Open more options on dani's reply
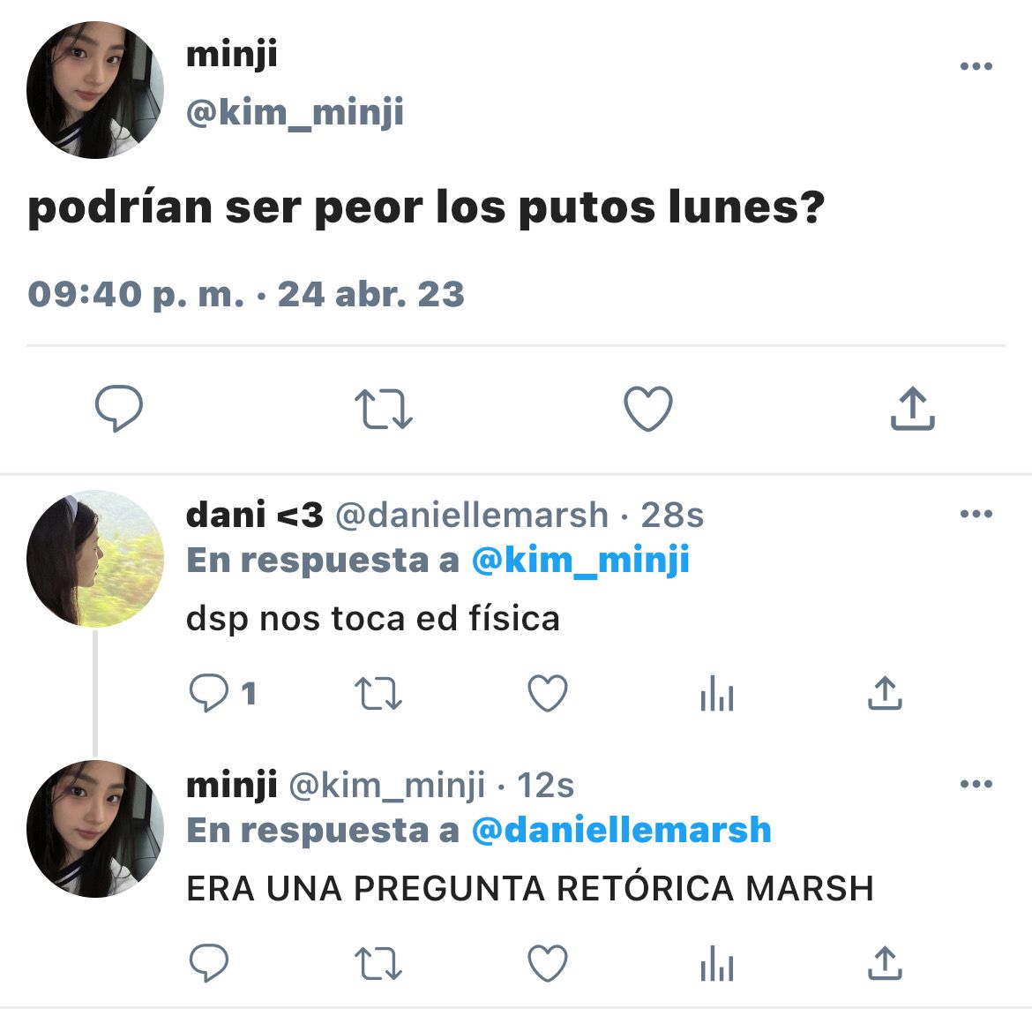The width and height of the screenshot is (1032, 1009). [976, 514]
